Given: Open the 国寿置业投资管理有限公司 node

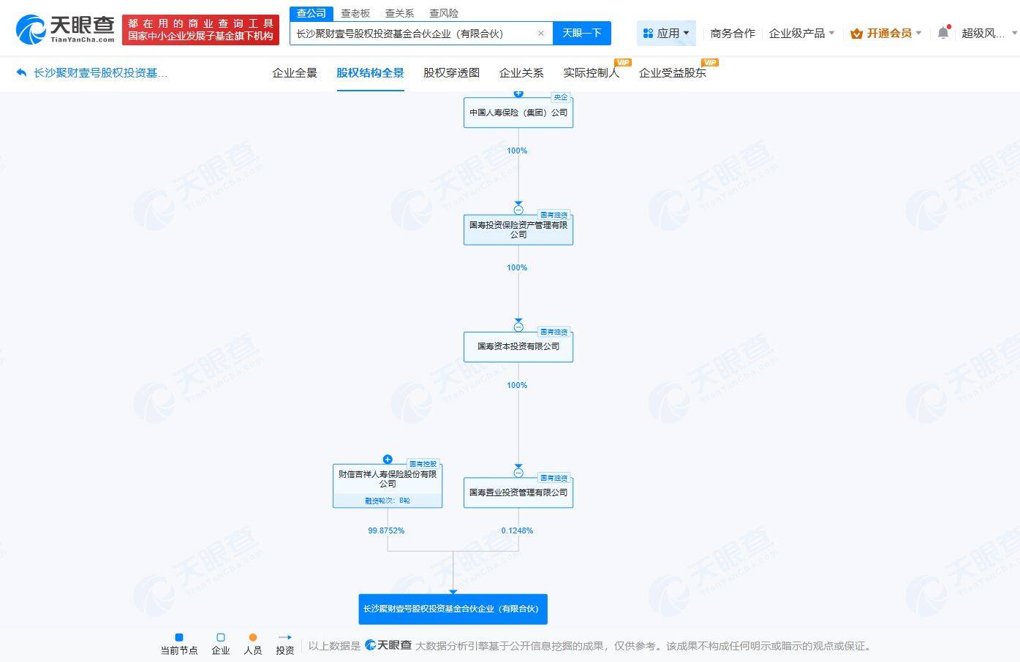Looking at the screenshot, I should tap(518, 492).
